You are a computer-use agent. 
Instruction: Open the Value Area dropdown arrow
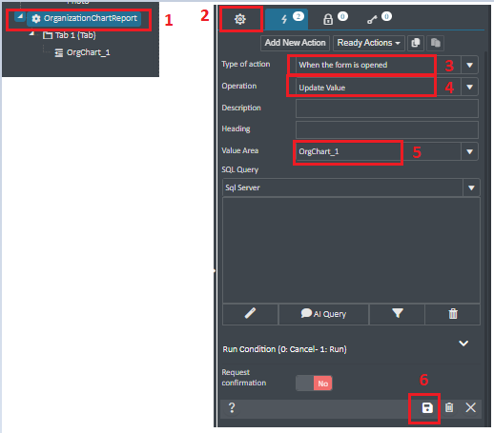[469, 151]
